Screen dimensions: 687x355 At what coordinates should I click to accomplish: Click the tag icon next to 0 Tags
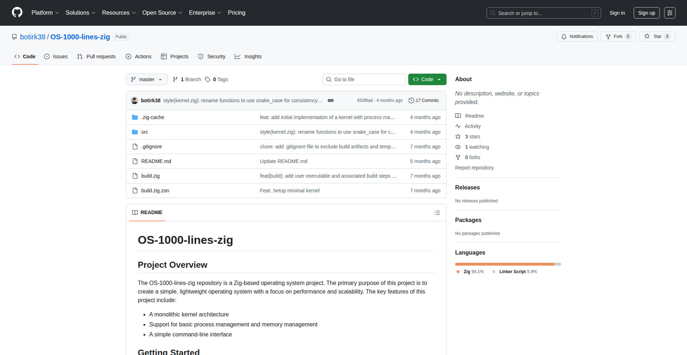(208, 79)
